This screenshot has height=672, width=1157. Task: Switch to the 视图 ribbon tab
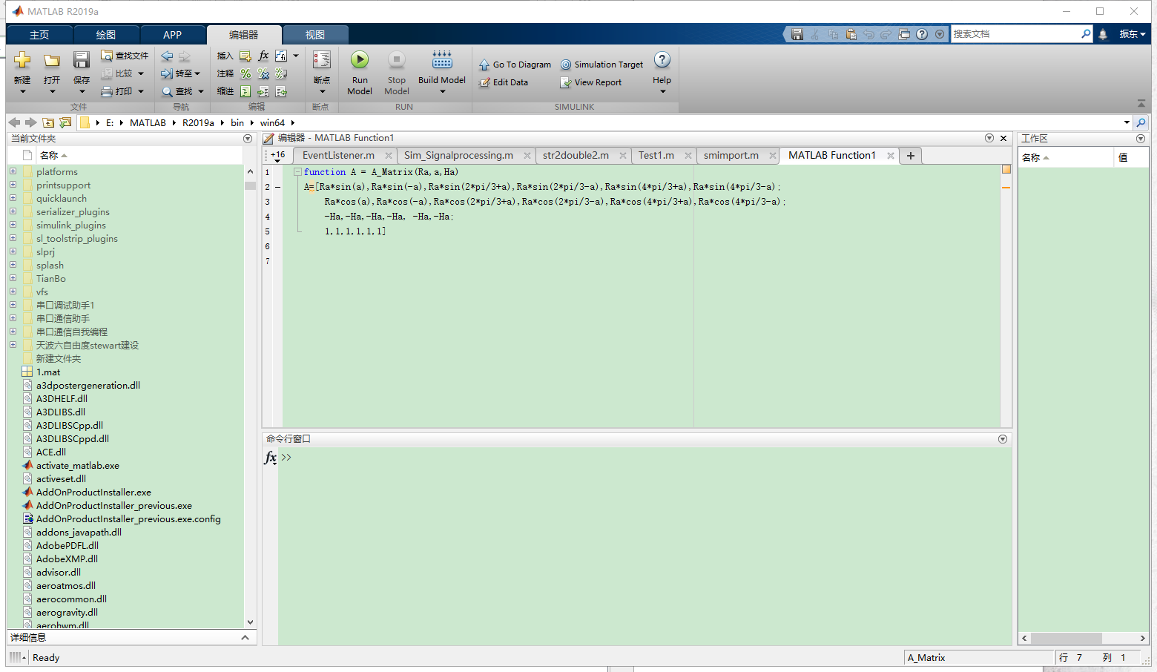tap(316, 34)
